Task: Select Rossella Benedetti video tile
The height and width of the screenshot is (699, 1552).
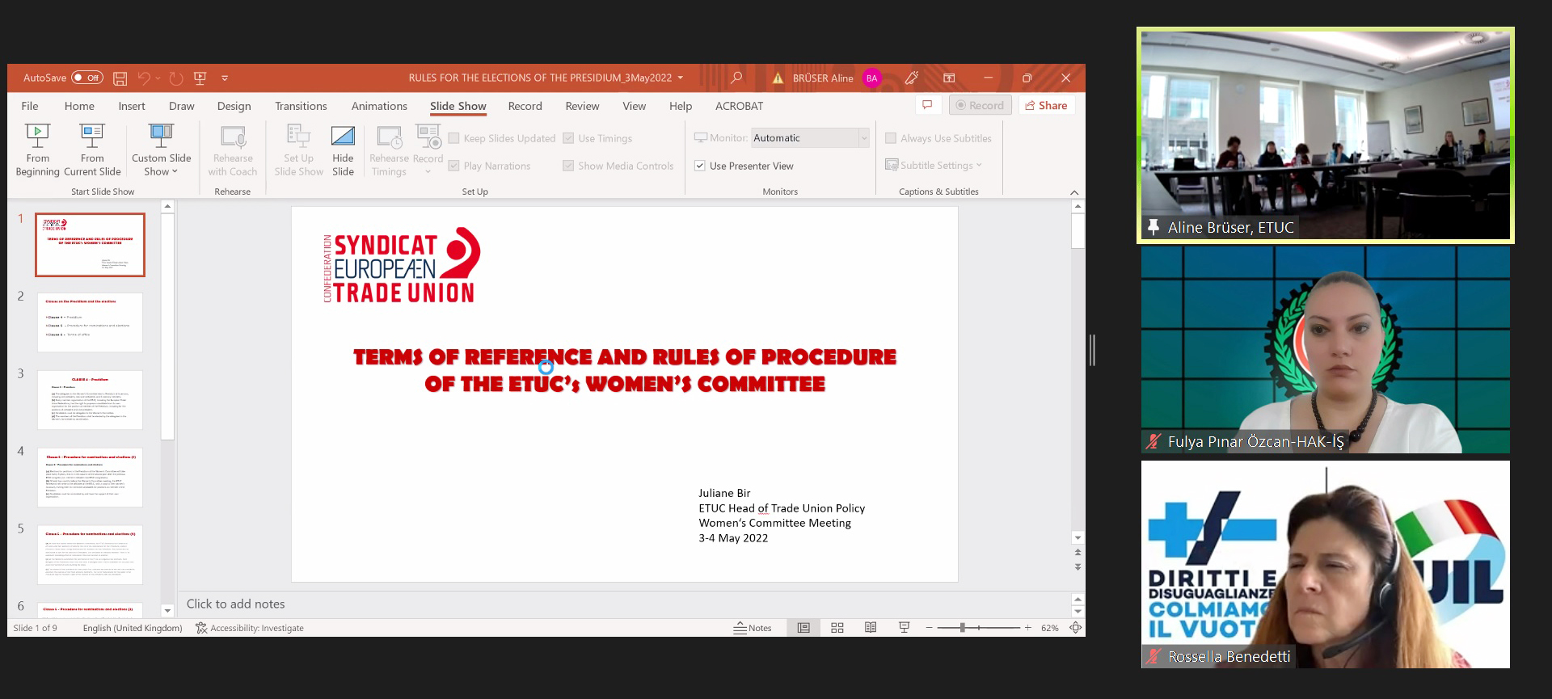Action: 1325,564
